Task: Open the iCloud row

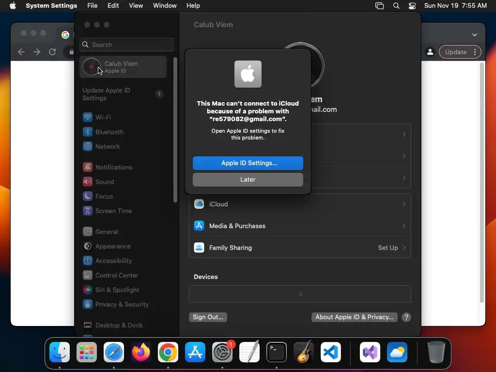Action: [300, 204]
